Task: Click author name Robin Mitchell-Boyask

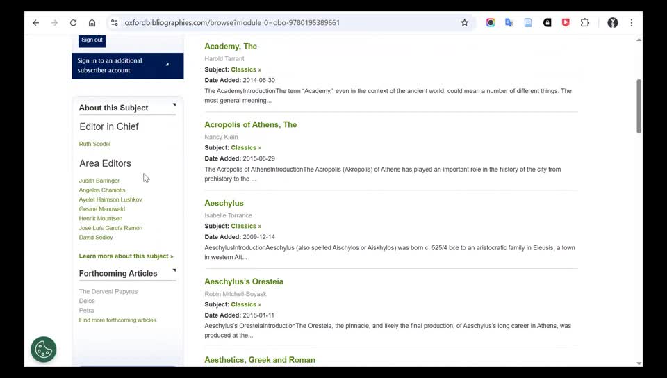Action: click(x=236, y=294)
